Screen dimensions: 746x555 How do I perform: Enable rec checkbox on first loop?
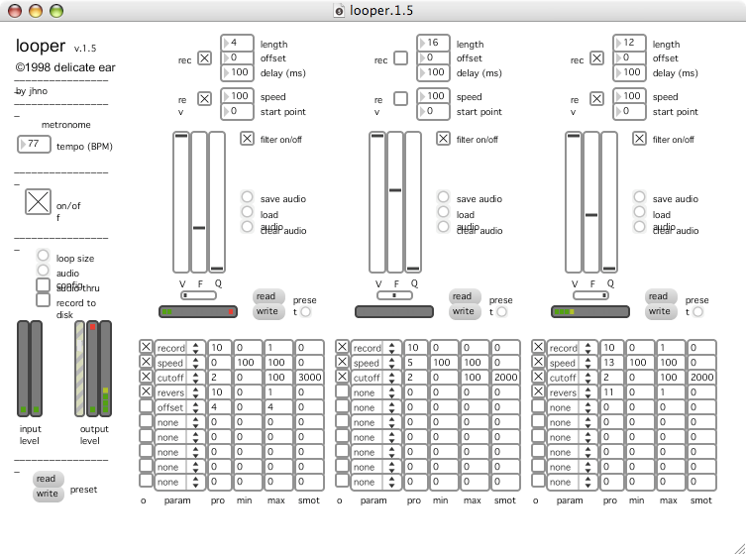coord(204,58)
